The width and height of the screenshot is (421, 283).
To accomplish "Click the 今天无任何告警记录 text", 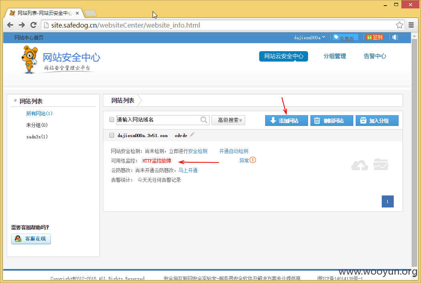I will pos(159,180).
